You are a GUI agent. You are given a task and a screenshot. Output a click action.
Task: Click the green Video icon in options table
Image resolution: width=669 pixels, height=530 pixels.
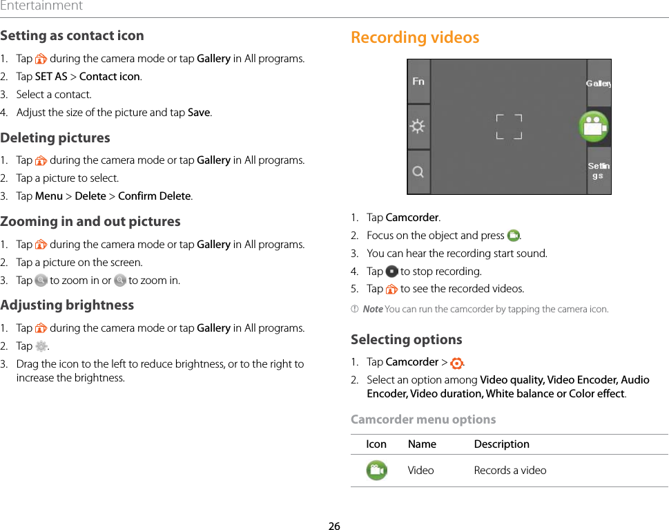coord(376,470)
